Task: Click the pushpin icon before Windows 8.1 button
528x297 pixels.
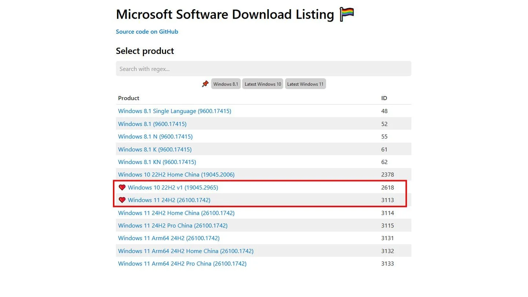Action: 205,84
